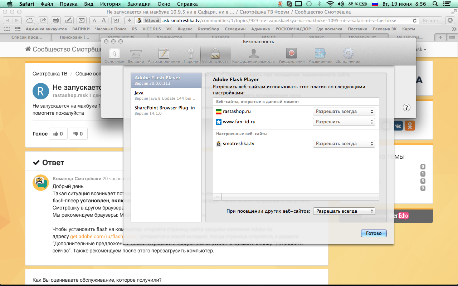Open the Дополнения preferences pane
Screen dimensions: 458x286
click(348, 55)
